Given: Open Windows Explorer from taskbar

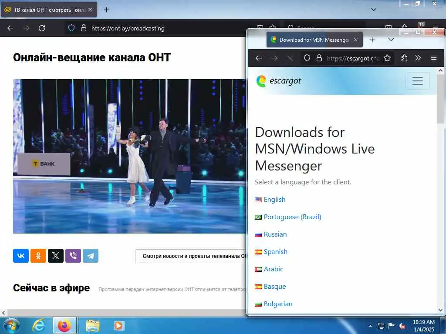Looking at the screenshot, I should 93,325.
